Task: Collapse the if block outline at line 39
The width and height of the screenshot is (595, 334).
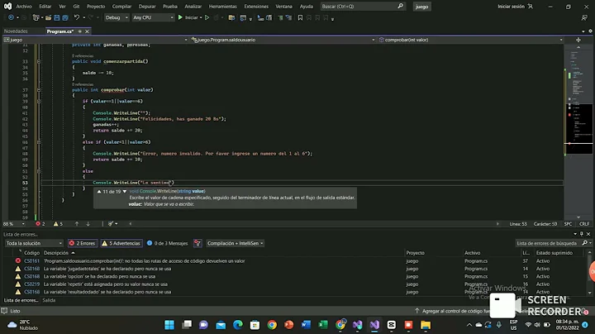Action: pos(39,102)
